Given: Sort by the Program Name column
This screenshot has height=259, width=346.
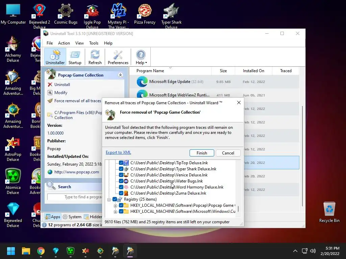Looking at the screenshot, I should pos(170,71).
